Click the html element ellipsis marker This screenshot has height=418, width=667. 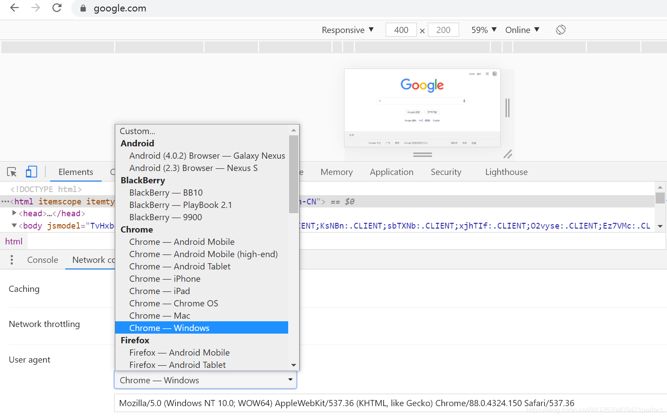click(5, 201)
